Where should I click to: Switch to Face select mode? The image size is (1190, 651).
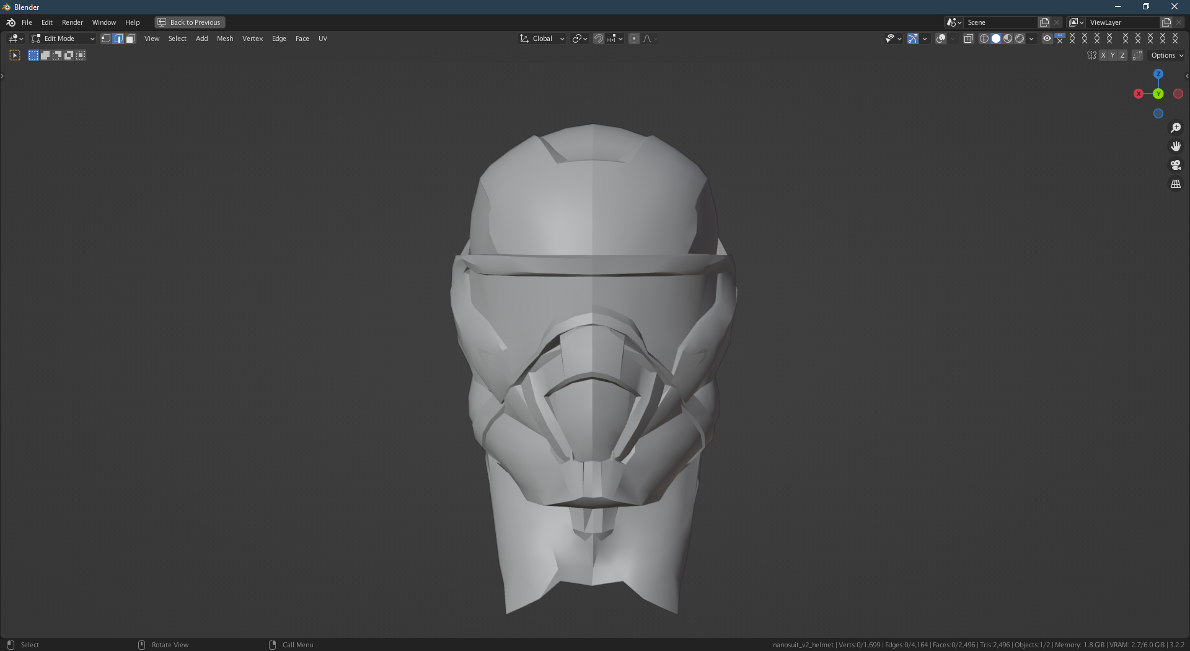(130, 38)
